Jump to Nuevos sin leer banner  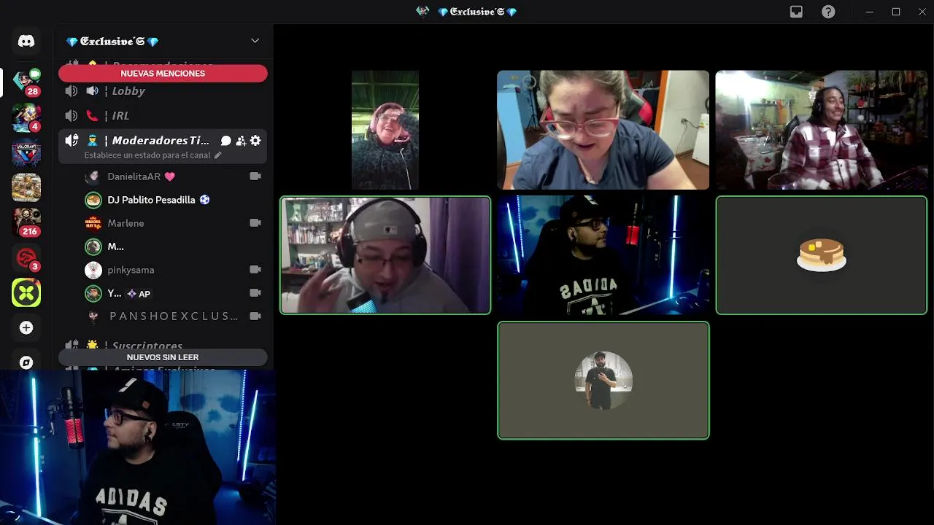163,357
